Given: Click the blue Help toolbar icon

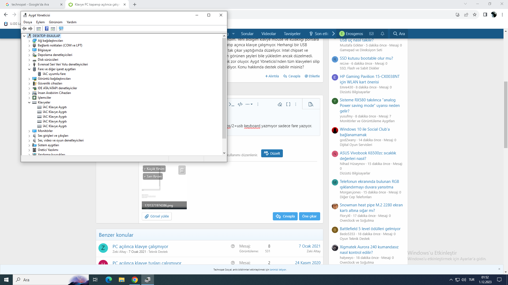Looking at the screenshot, I should (x=47, y=28).
